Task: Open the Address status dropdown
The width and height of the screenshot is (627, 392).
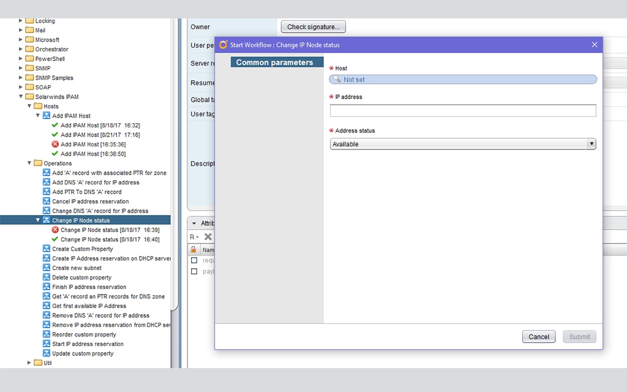Action: [591, 143]
